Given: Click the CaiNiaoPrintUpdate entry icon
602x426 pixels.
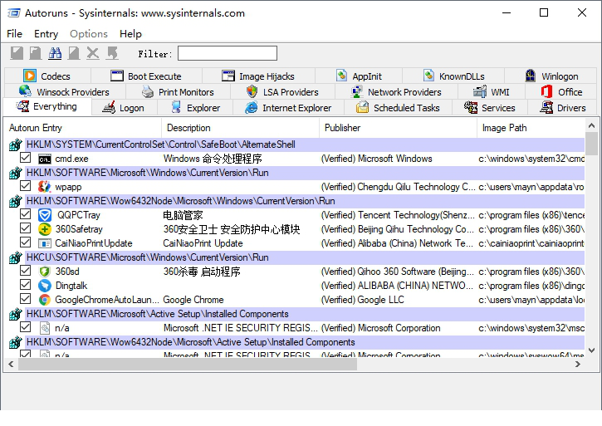Looking at the screenshot, I should (x=45, y=243).
